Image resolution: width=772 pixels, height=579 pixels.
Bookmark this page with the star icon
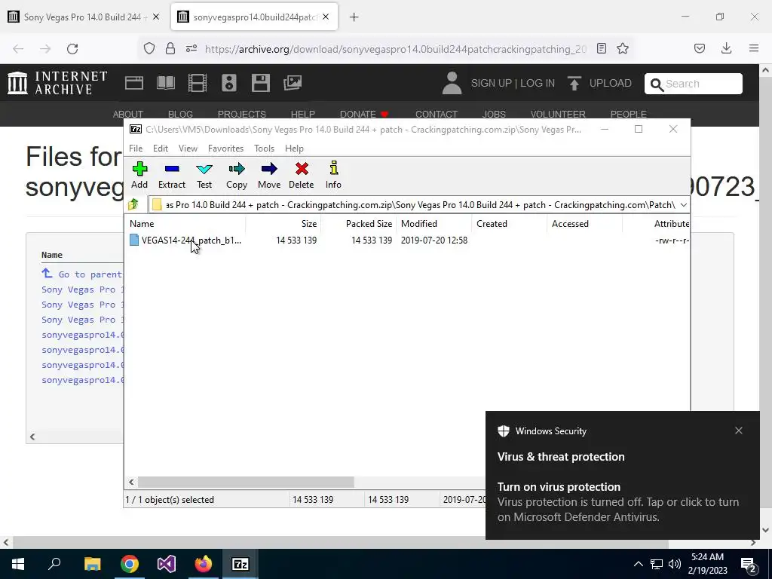[x=623, y=48]
